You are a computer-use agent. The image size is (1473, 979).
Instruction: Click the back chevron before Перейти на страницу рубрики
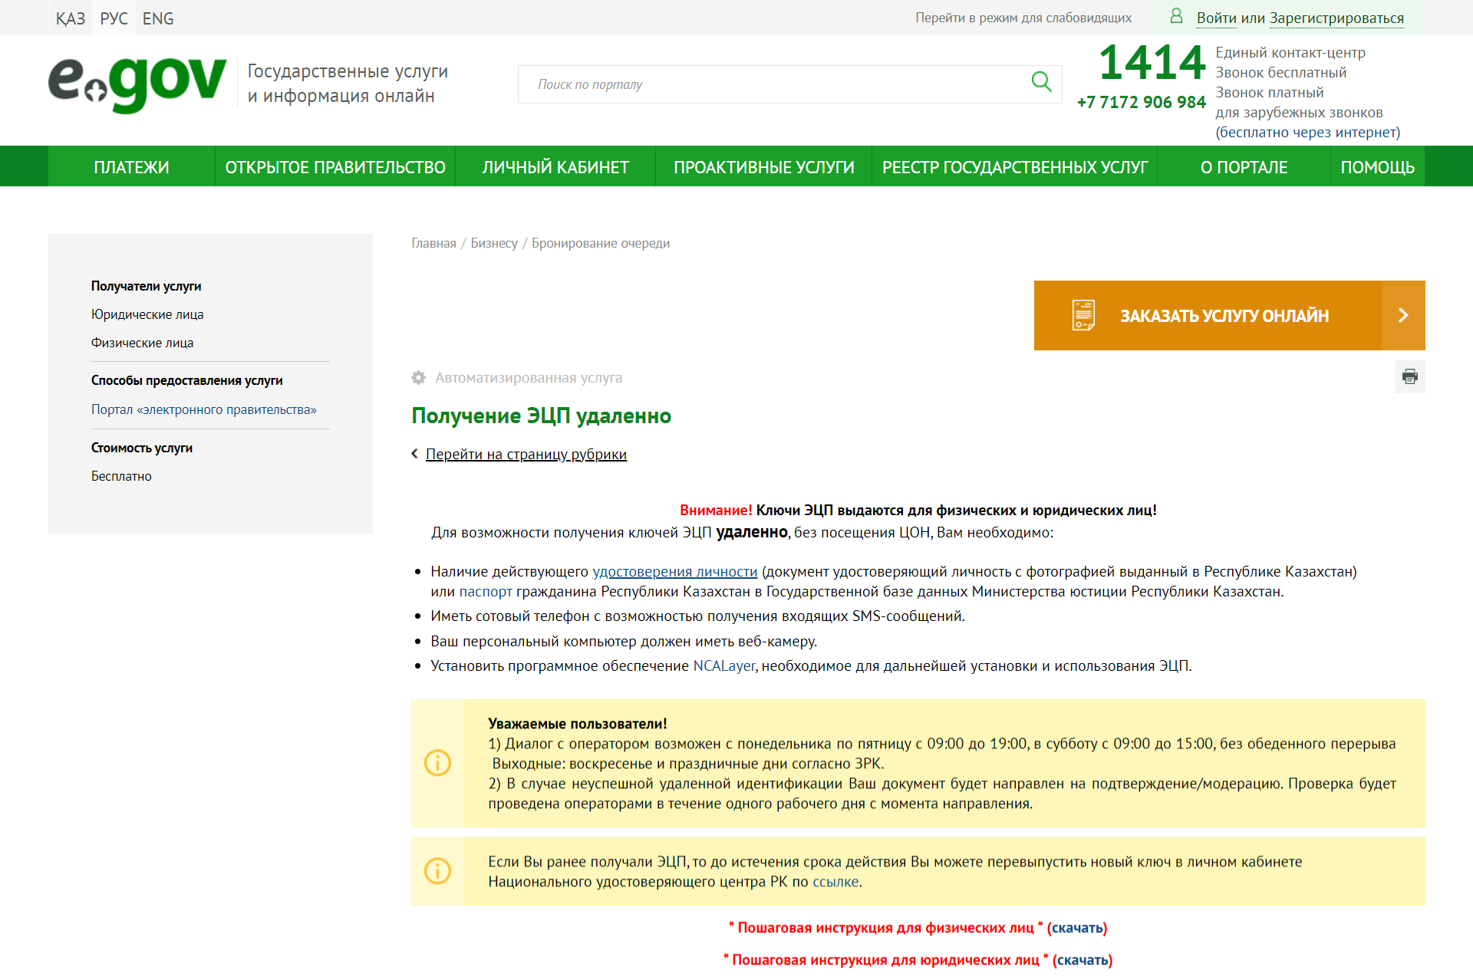point(415,454)
